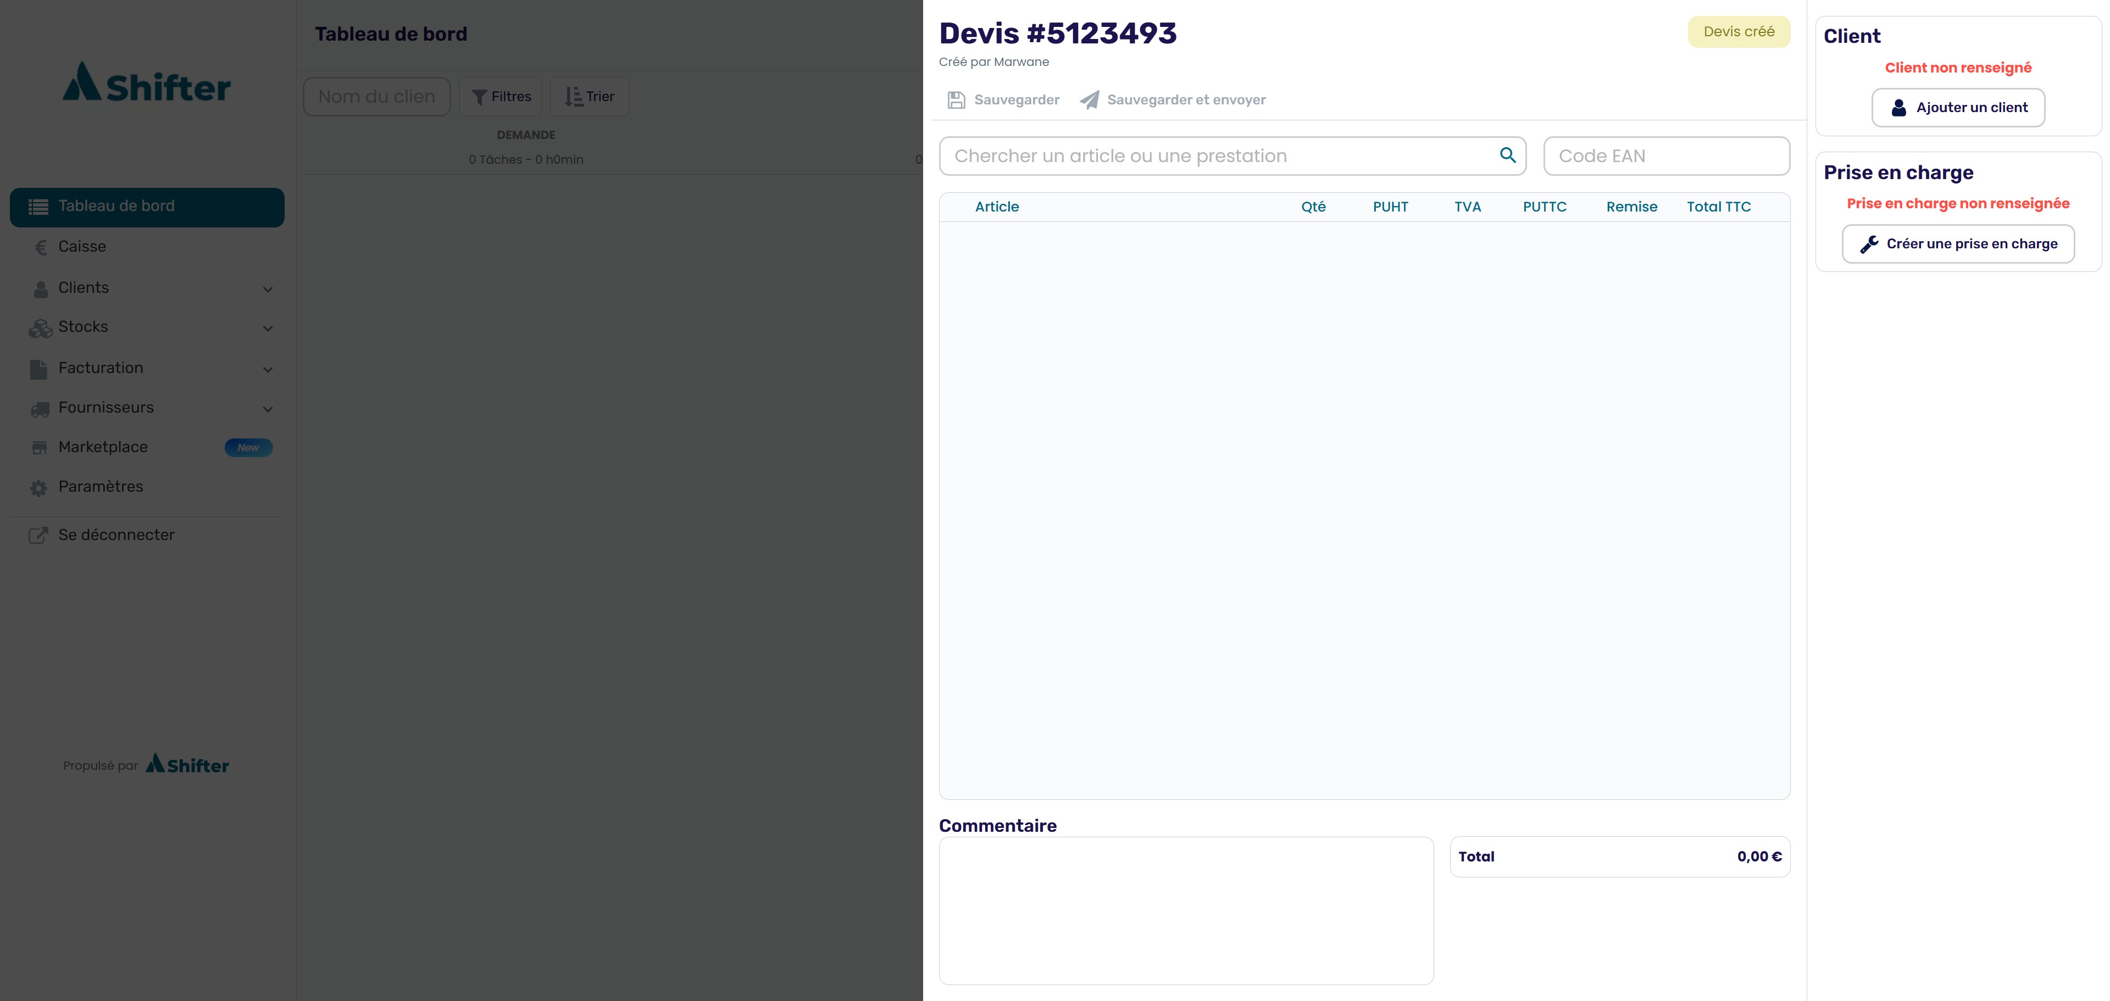
Task: Open the Paramètres menu item
Action: (147, 487)
